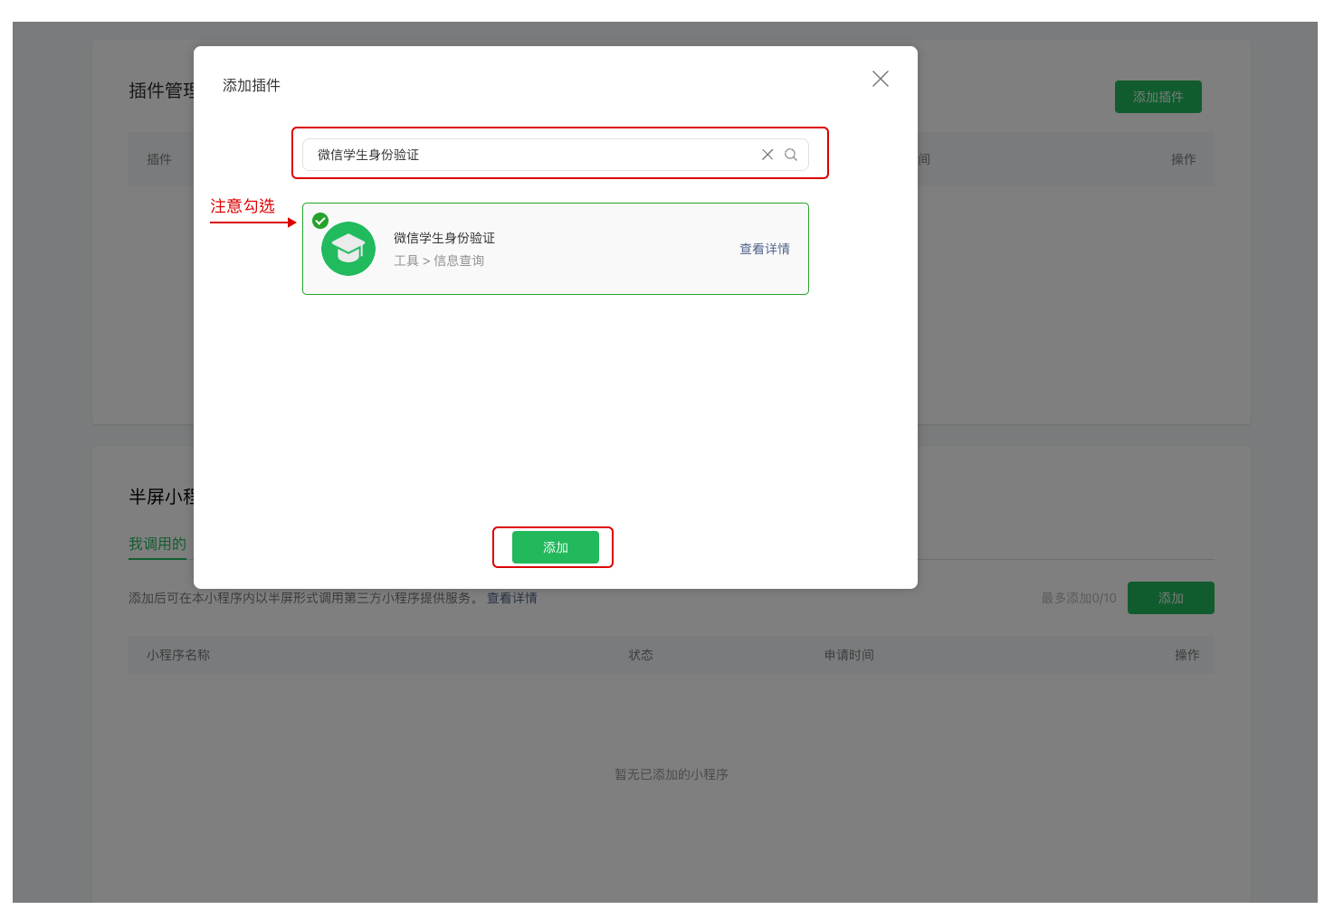Click the green graduation cap plugin icon
Viewport: 1334px width, 919px height.
pos(348,249)
